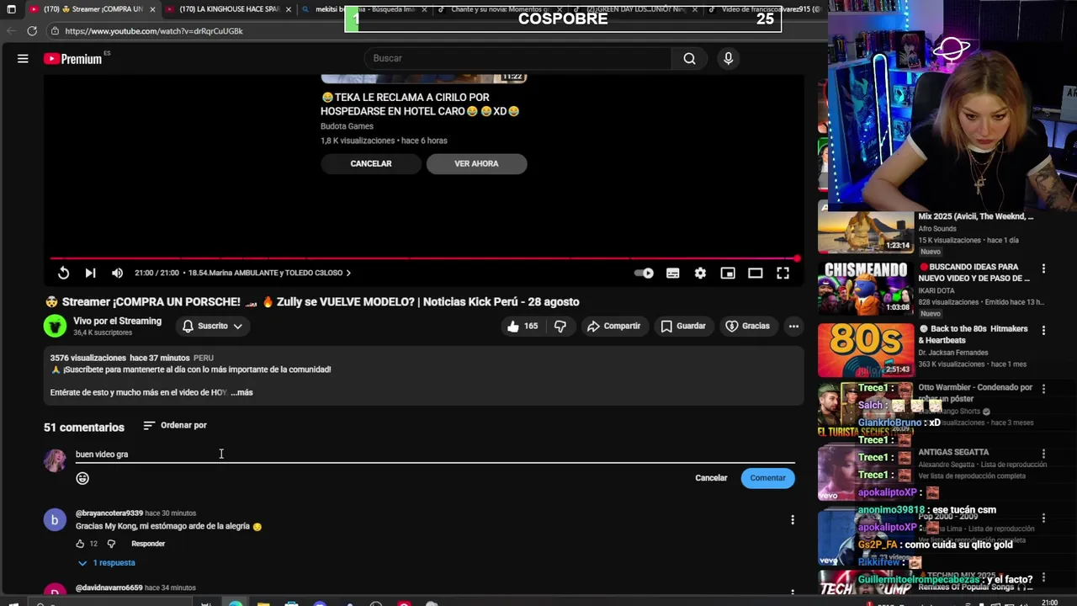
Task: Open Microsoft Edge on taskbar
Action: (236, 603)
